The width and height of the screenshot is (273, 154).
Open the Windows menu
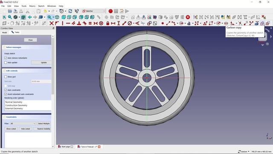click(x=52, y=6)
